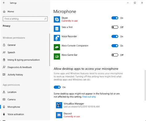Click the Xbox Game Bar icon
This screenshot has width=146, height=121.
click(57, 56)
